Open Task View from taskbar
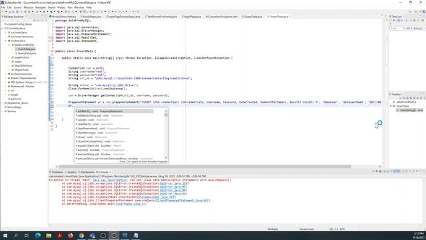Screen dimensions: 426x240 pos(27,235)
